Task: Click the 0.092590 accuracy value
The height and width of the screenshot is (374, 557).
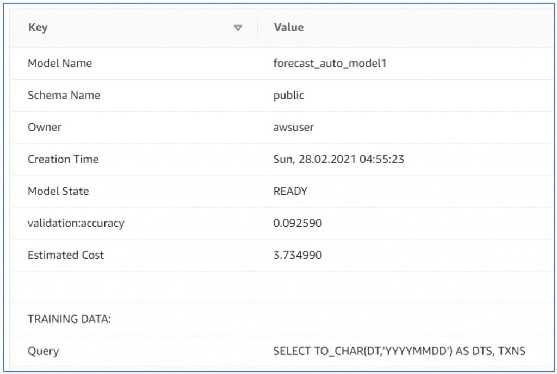Action: [298, 223]
